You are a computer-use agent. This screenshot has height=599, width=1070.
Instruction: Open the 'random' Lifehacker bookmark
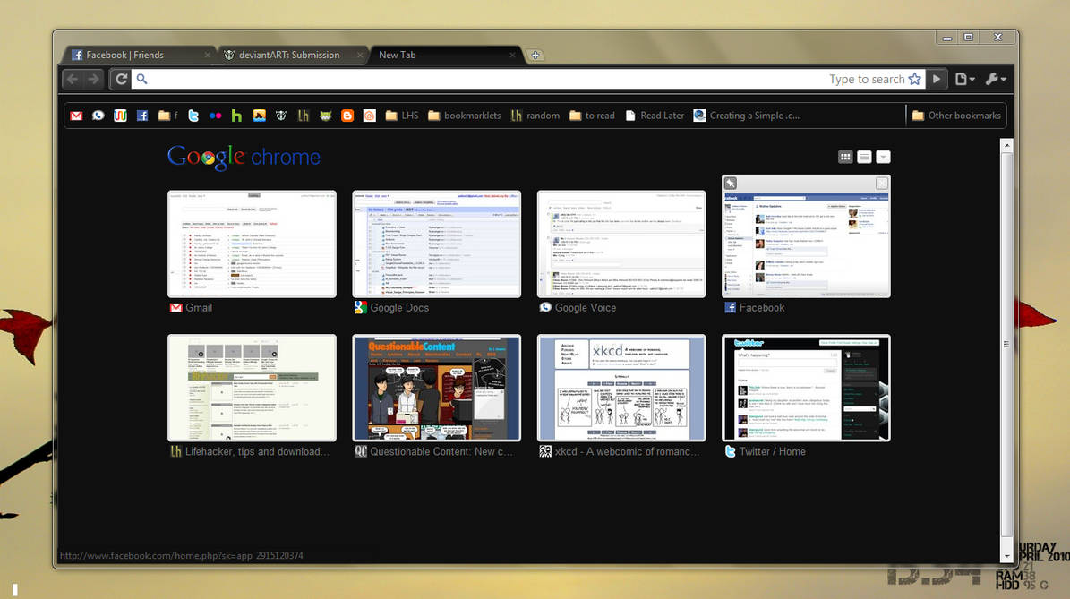click(x=535, y=116)
